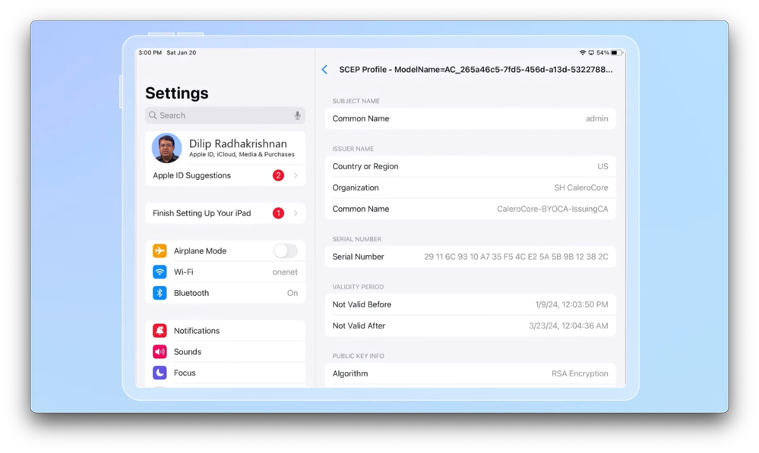Expand Finish Setting Up Your iPad chevron
This screenshot has height=453, width=759.
pos(296,212)
